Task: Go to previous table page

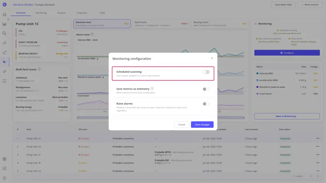Action: click(x=311, y=176)
